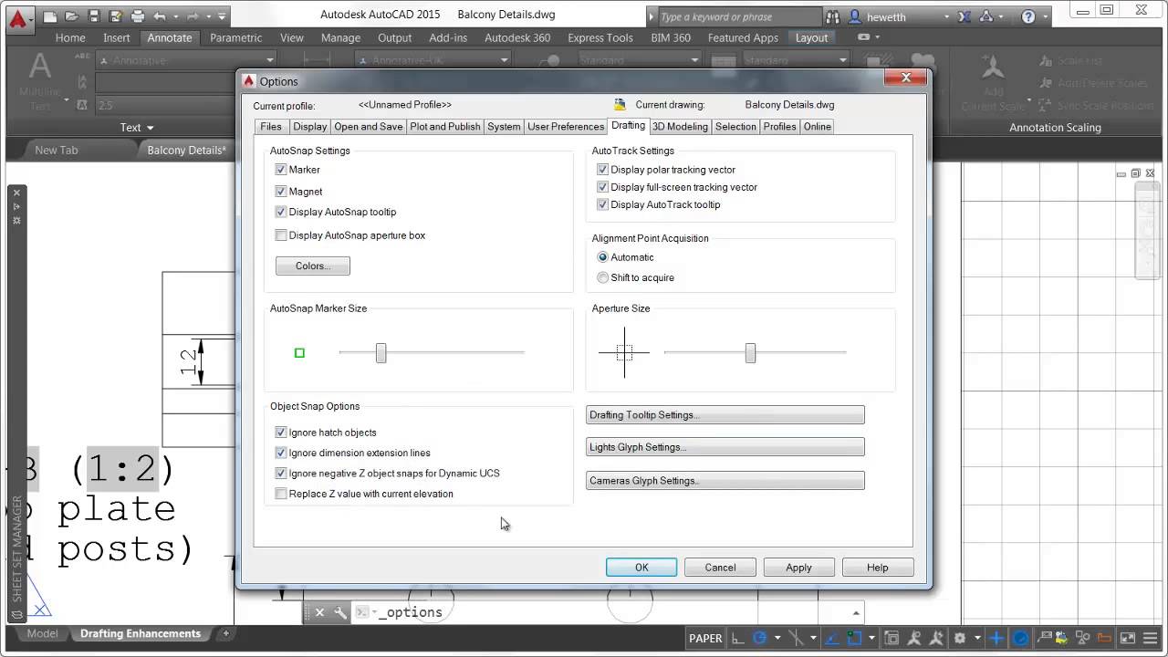Open Lights Glyph Settings
Screen dimensions: 1168x657
(x=725, y=447)
